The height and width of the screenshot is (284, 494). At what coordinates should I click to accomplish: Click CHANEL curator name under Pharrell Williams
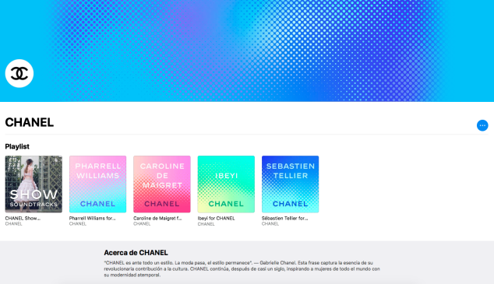[x=78, y=224]
